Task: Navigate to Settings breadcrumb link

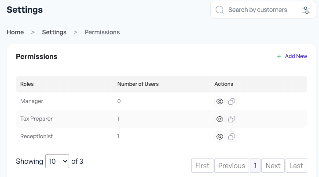Action: (x=54, y=32)
